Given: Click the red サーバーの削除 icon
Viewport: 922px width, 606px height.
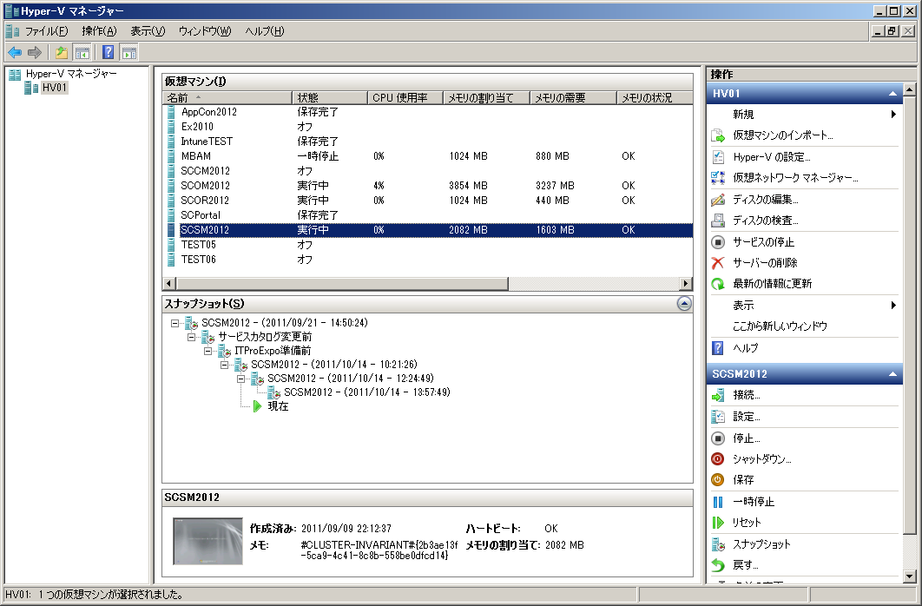Looking at the screenshot, I should click(x=718, y=263).
